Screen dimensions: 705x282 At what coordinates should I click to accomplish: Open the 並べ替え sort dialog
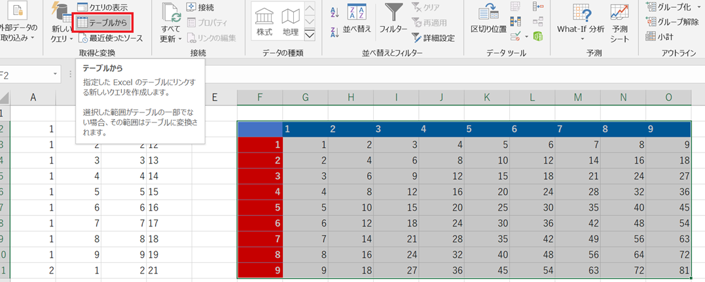(357, 18)
